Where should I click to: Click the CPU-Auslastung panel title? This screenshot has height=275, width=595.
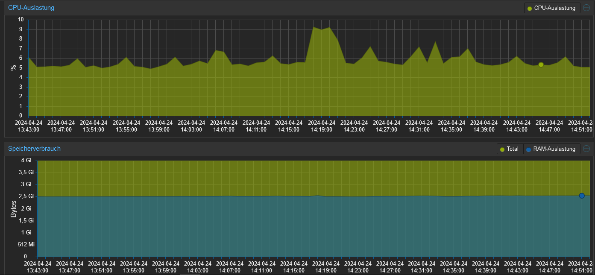31,8
